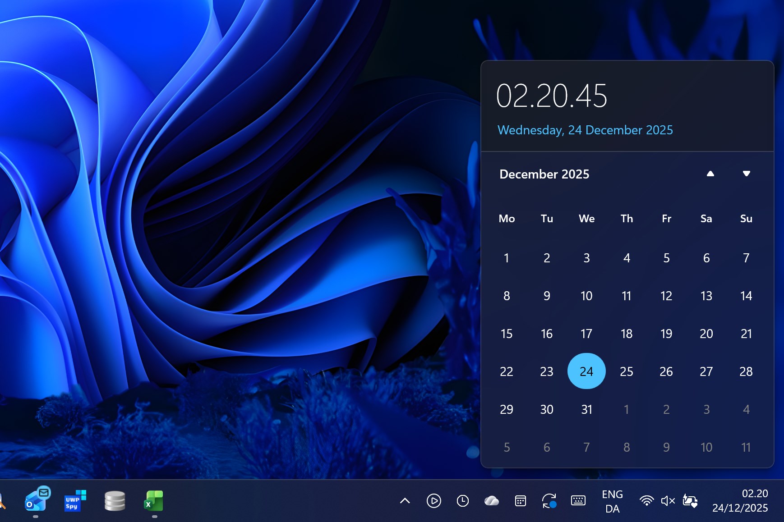Go to next month down arrow
This screenshot has height=522, width=784.
(746, 174)
